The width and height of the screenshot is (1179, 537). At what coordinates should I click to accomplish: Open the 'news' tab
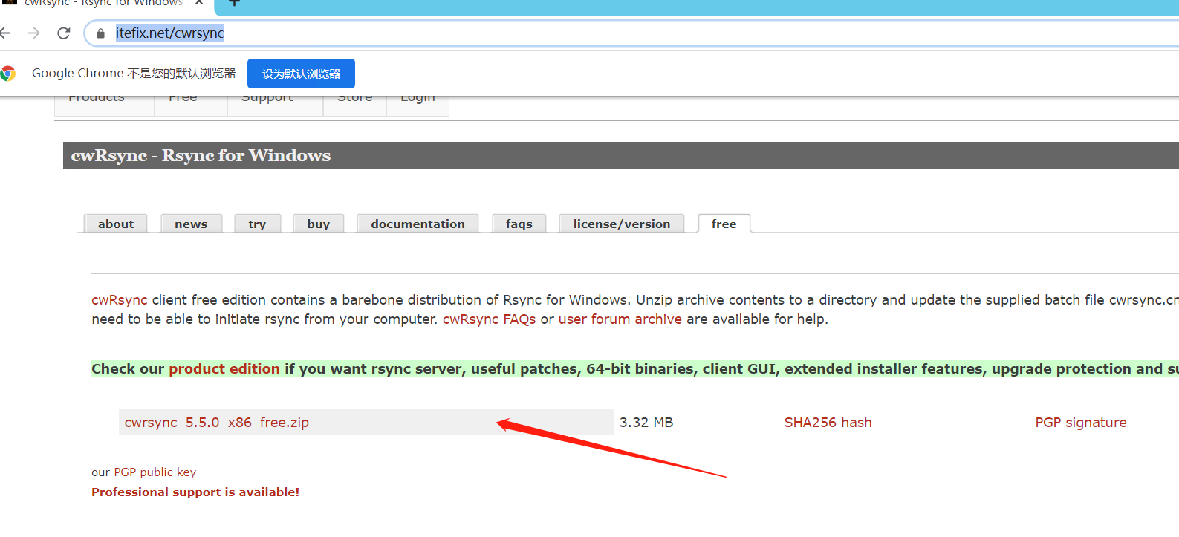[191, 224]
